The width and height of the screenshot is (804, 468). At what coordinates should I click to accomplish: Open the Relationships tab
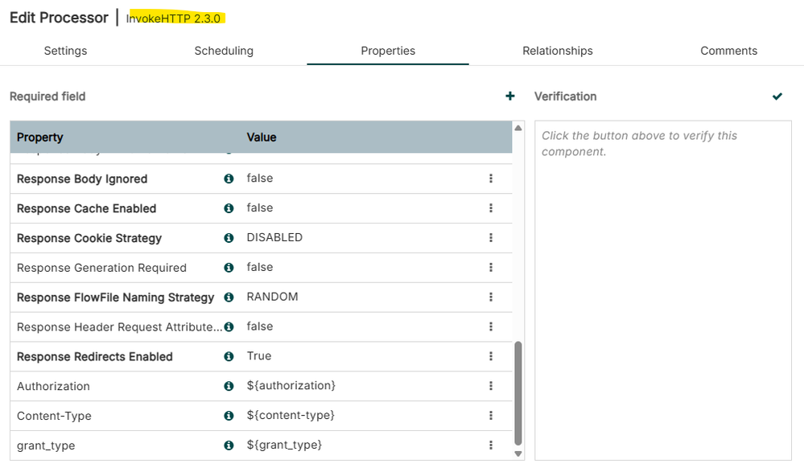click(x=558, y=51)
